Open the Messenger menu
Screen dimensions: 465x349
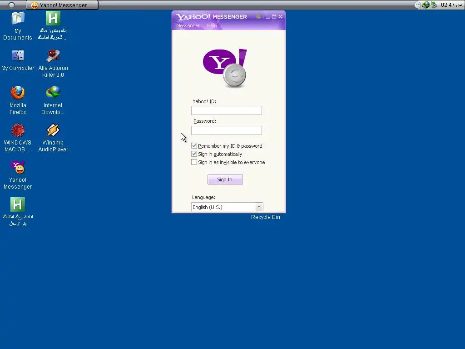tap(188, 25)
